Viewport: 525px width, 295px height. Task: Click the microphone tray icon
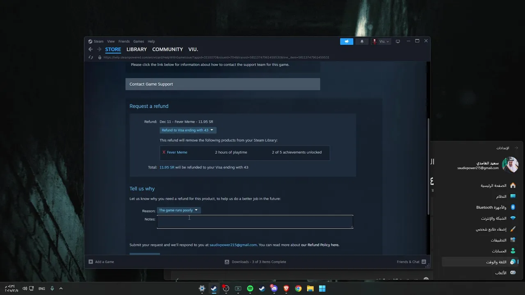point(52,288)
